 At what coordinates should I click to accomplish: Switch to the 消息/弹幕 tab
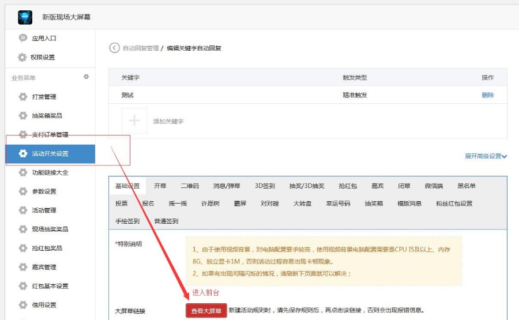coord(227,186)
